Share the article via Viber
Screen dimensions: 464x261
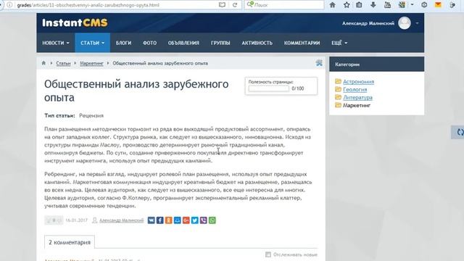pyautogui.click(x=203, y=220)
